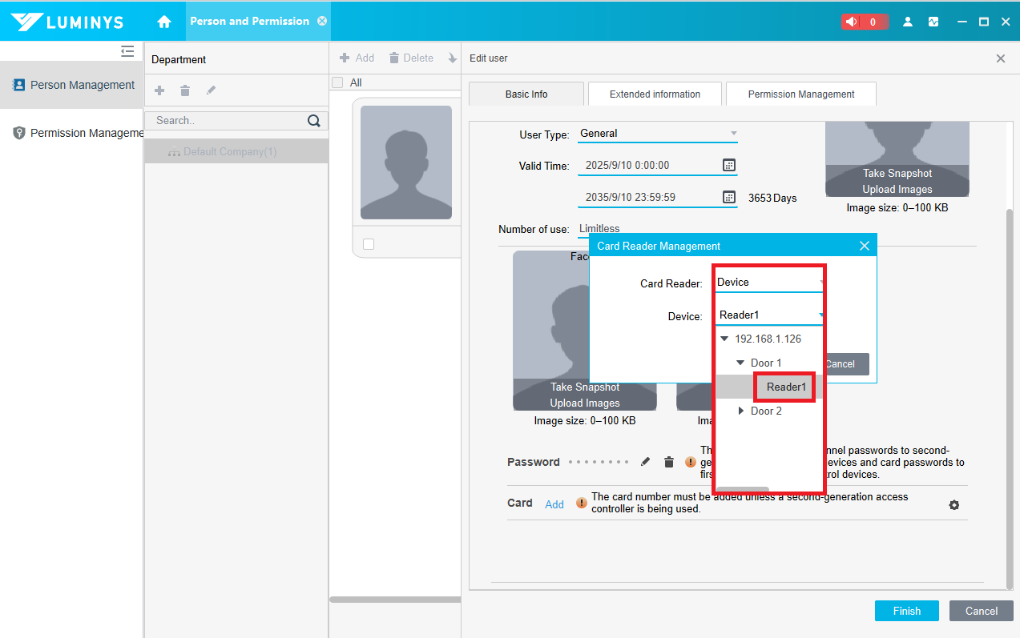Screen dimensions: 1020x638
Task: Collapse the left sidebar menu icon
Action: [x=127, y=51]
